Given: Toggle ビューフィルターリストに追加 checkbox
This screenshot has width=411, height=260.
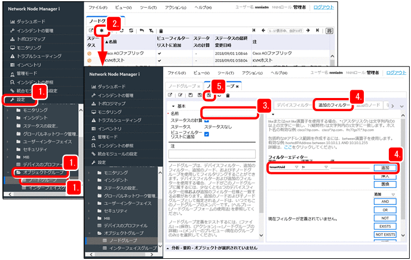Looking at the screenshot, I should [207, 134].
